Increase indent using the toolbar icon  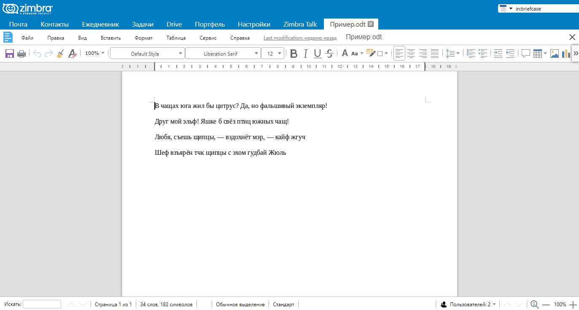[x=498, y=54]
